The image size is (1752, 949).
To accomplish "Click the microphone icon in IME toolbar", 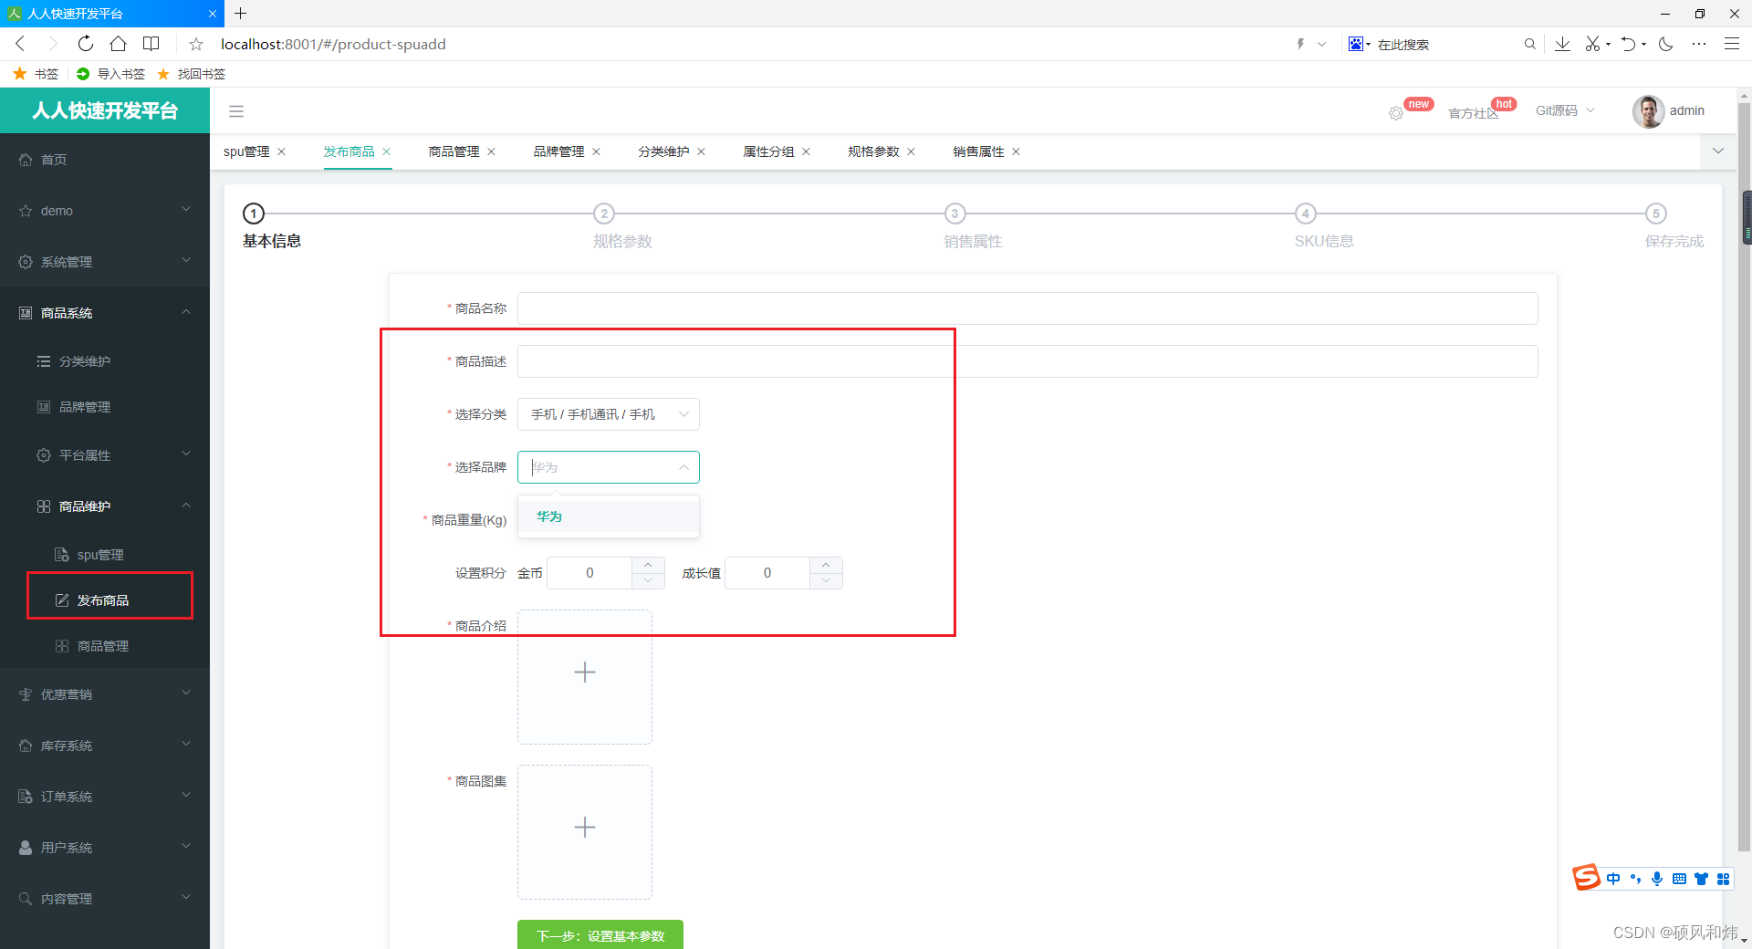I will click(x=1657, y=879).
